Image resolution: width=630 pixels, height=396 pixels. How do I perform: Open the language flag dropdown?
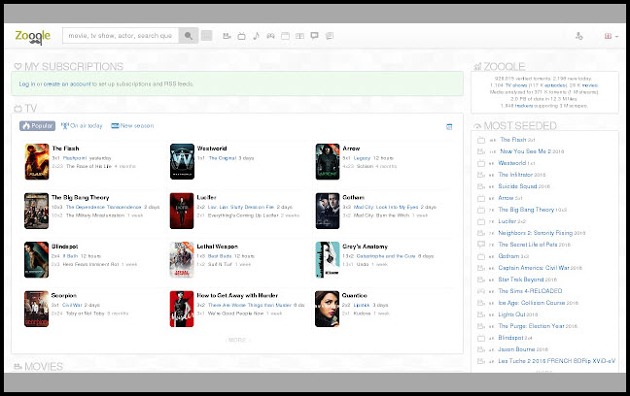click(610, 36)
